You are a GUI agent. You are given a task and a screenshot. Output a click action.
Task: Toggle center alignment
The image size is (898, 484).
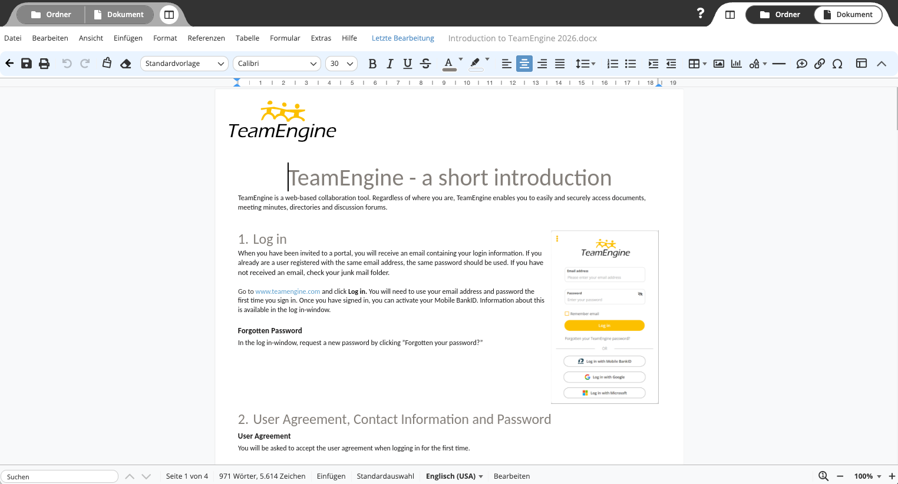click(524, 64)
